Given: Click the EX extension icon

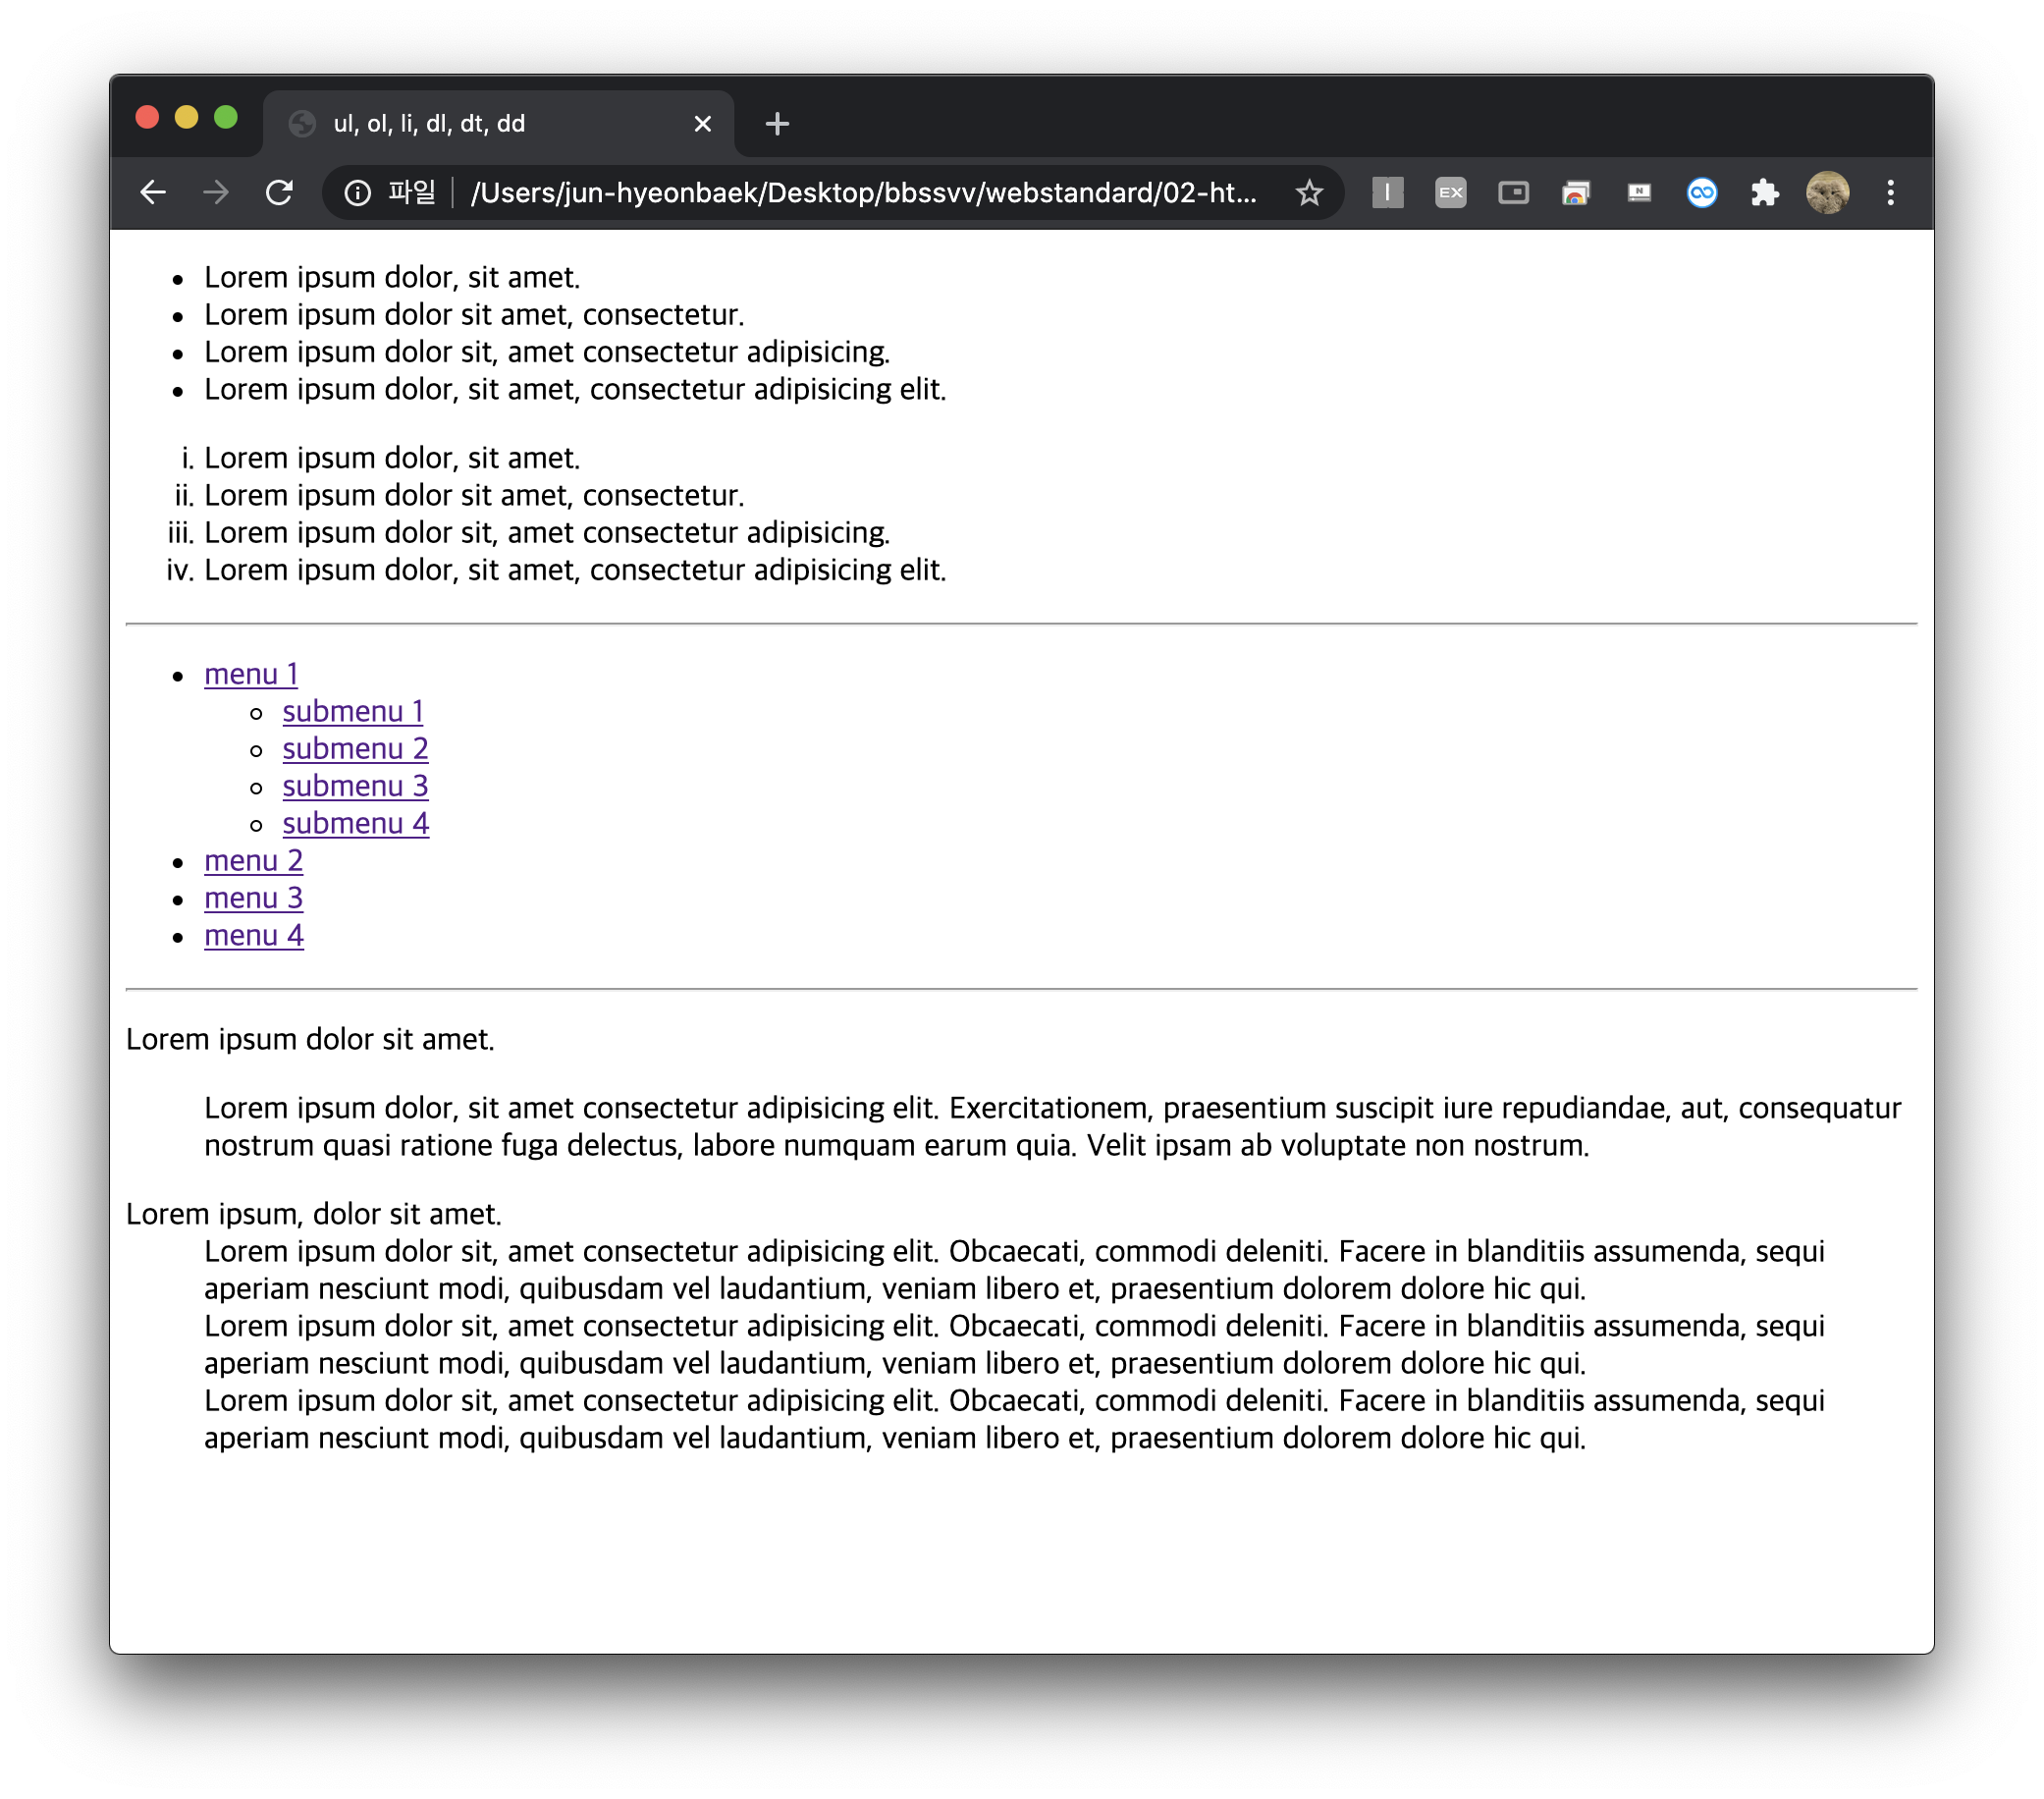Looking at the screenshot, I should [1450, 192].
